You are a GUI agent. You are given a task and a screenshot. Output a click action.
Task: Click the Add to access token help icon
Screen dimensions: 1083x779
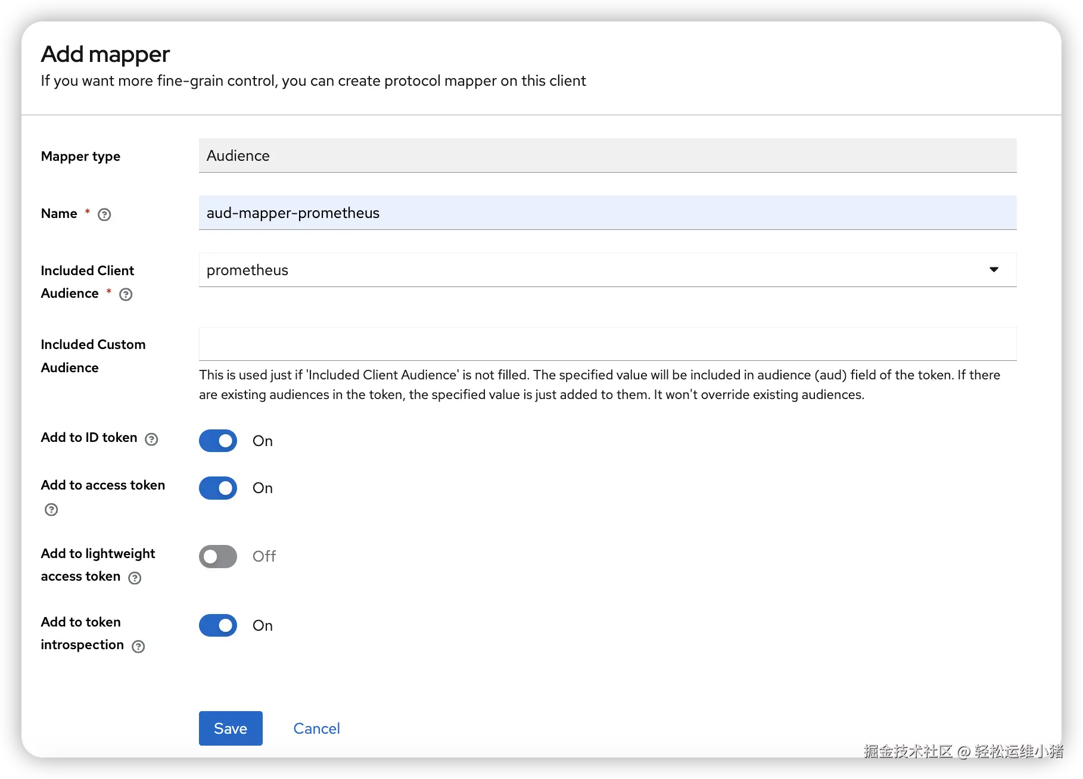[x=51, y=509]
